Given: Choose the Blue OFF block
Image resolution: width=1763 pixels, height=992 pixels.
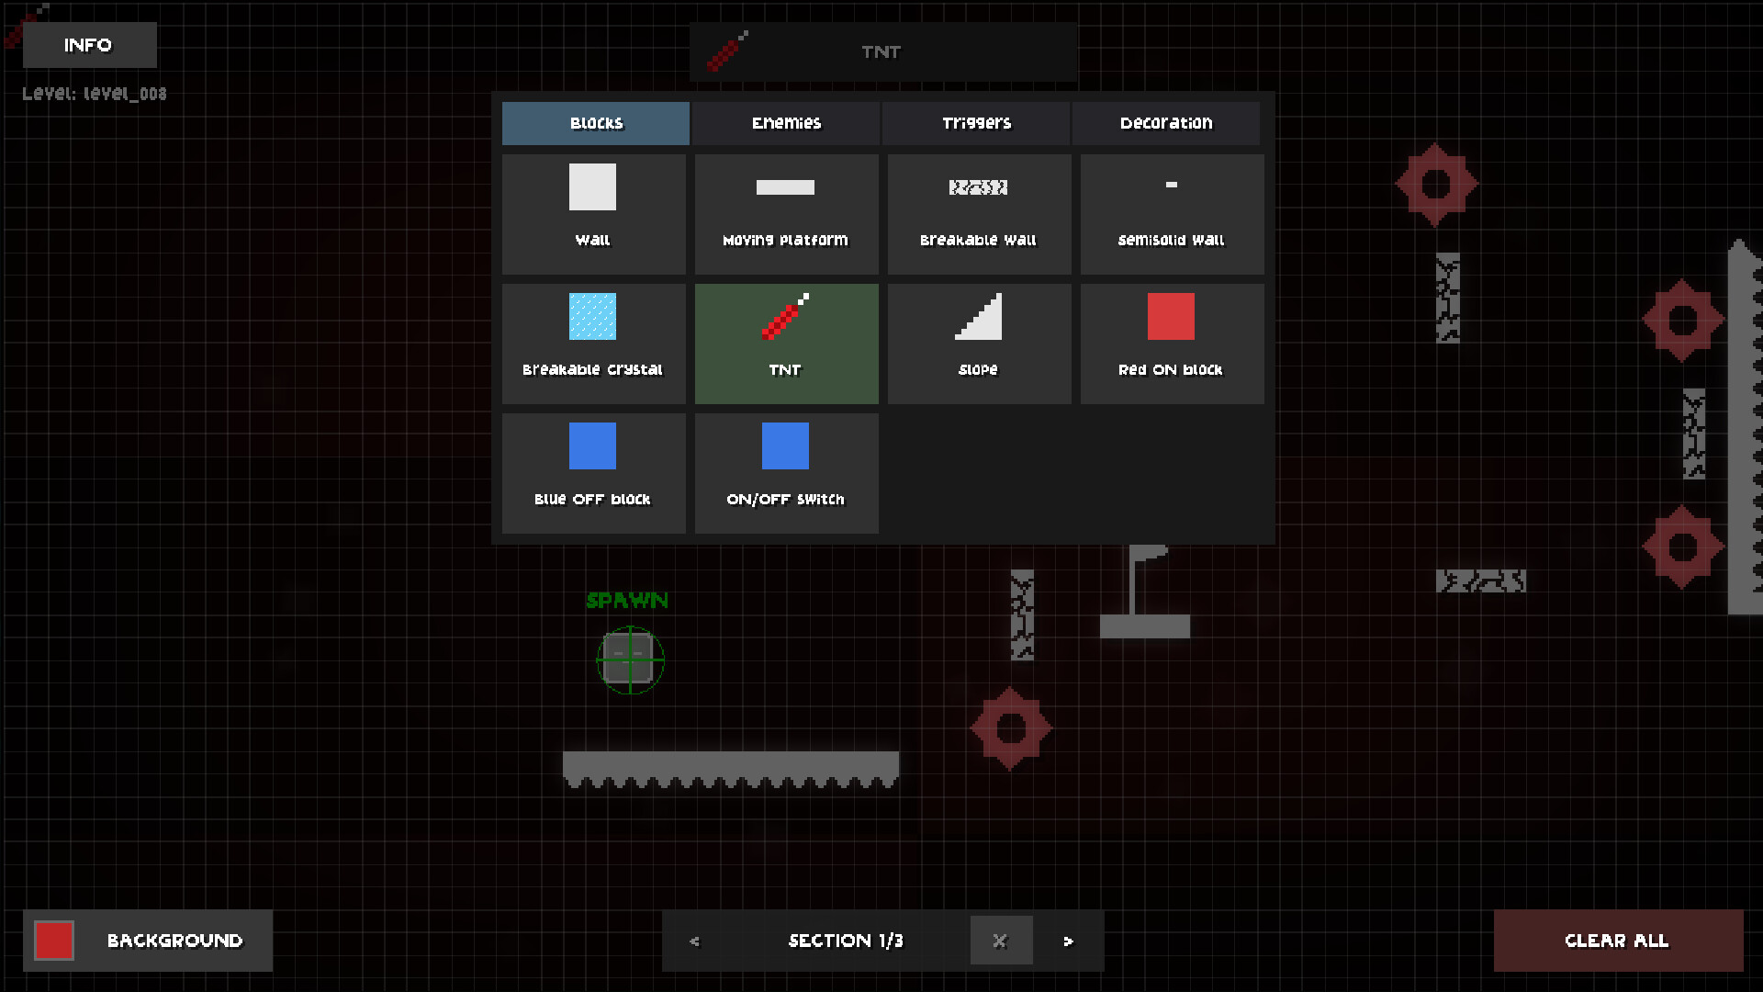Looking at the screenshot, I should pyautogui.click(x=593, y=473).
